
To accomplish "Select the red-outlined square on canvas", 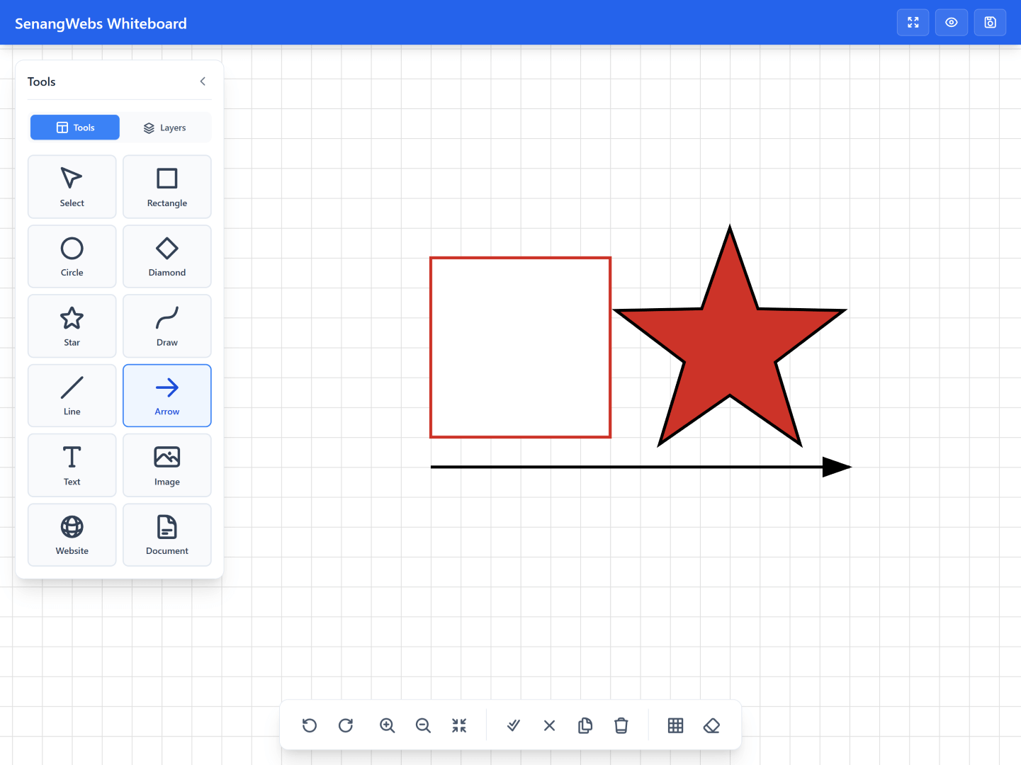I will pos(521,348).
